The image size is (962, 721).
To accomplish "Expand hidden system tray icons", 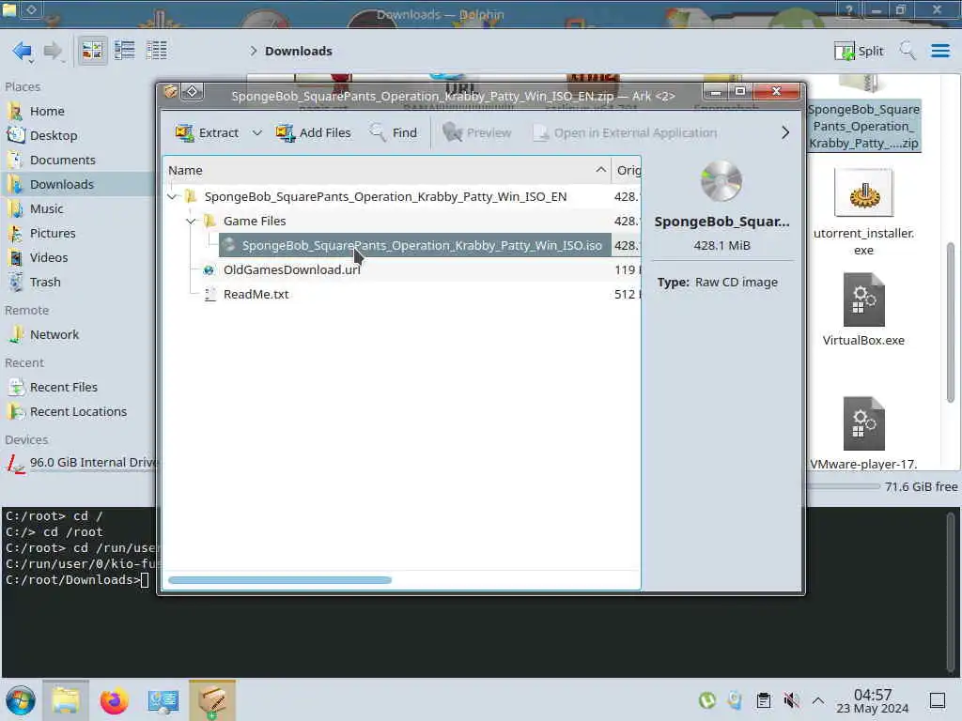I will pyautogui.click(x=818, y=700).
